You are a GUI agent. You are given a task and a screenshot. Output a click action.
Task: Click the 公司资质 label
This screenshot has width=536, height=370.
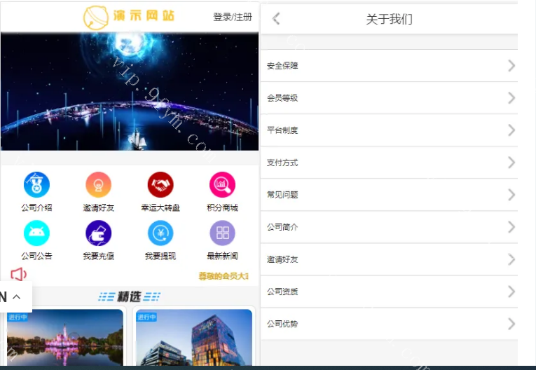coord(282,292)
